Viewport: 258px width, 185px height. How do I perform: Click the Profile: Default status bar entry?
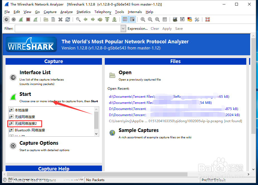(x=214, y=180)
